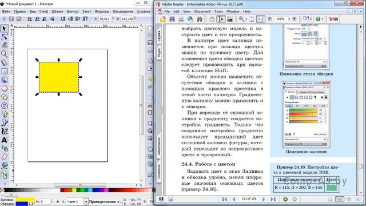Image resolution: width=366 pixels, height=206 pixels.
Task: Toggle Layer 1 lock icon in Inkscape
Action: pyautogui.click(x=63, y=201)
